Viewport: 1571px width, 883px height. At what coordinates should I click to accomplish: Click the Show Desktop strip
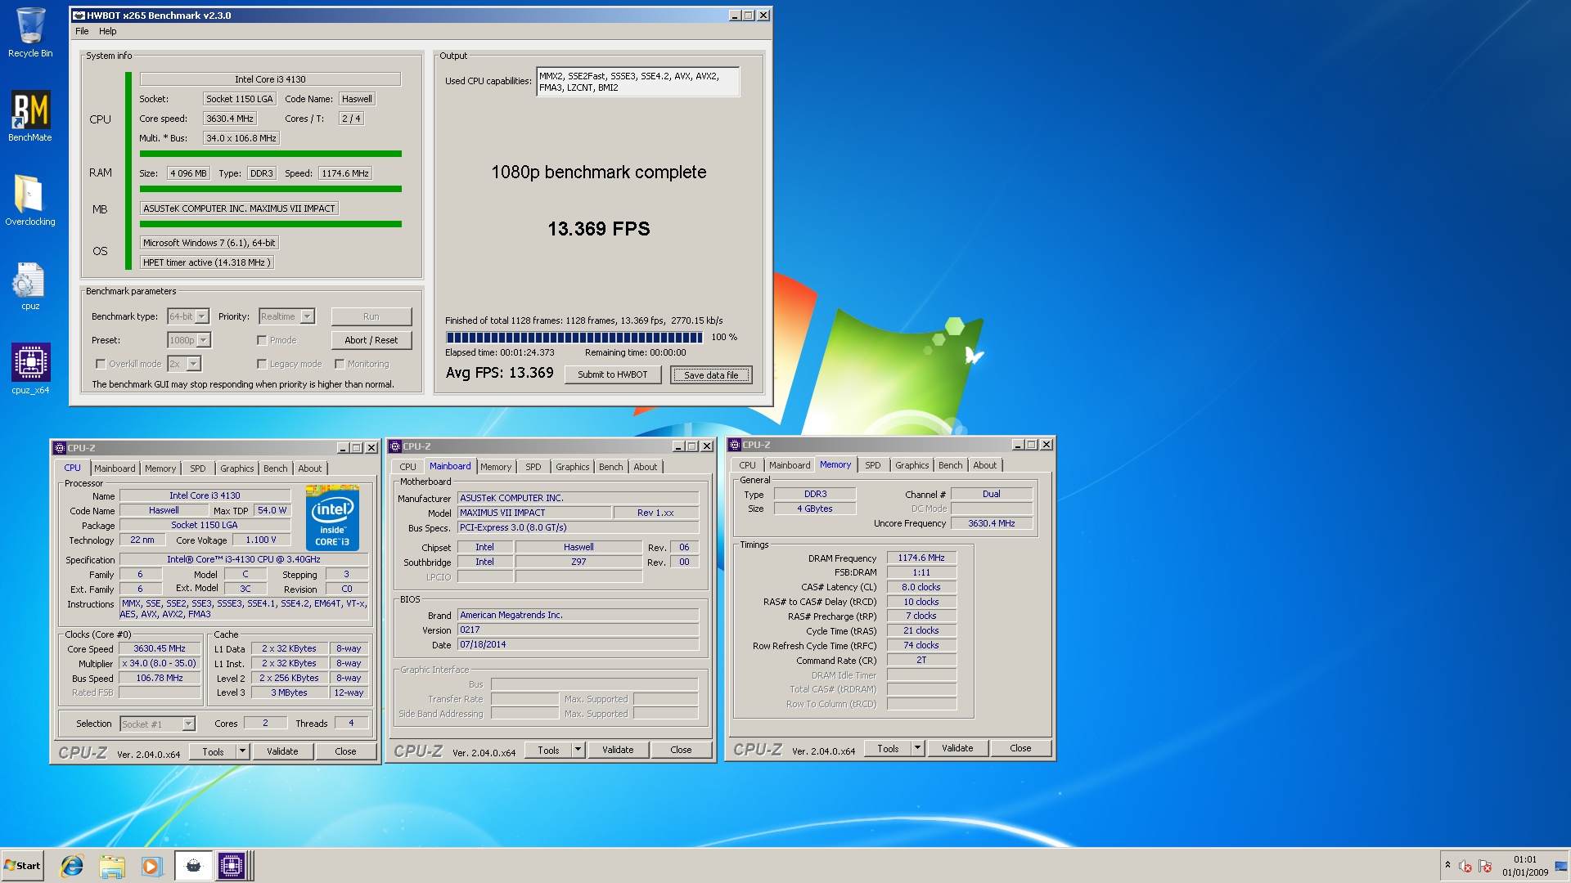(1561, 866)
